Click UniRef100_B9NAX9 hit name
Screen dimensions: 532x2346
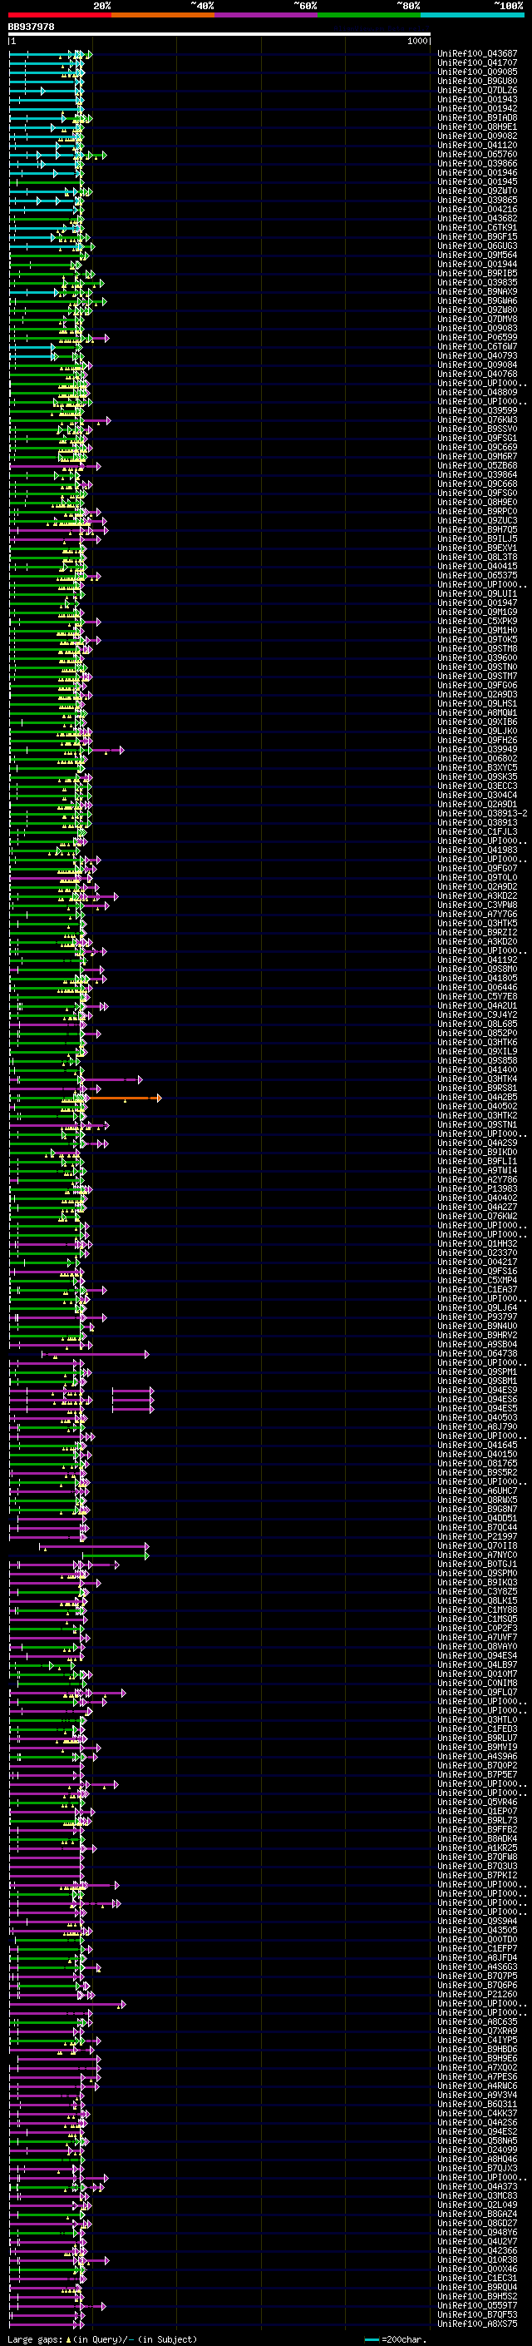tap(477, 291)
